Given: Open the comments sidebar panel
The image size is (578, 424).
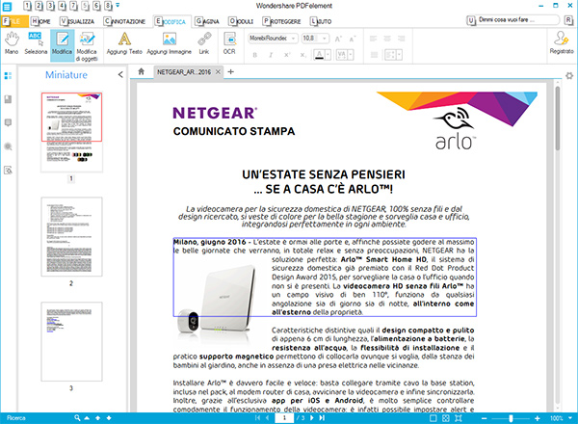Looking at the screenshot, I should point(8,122).
